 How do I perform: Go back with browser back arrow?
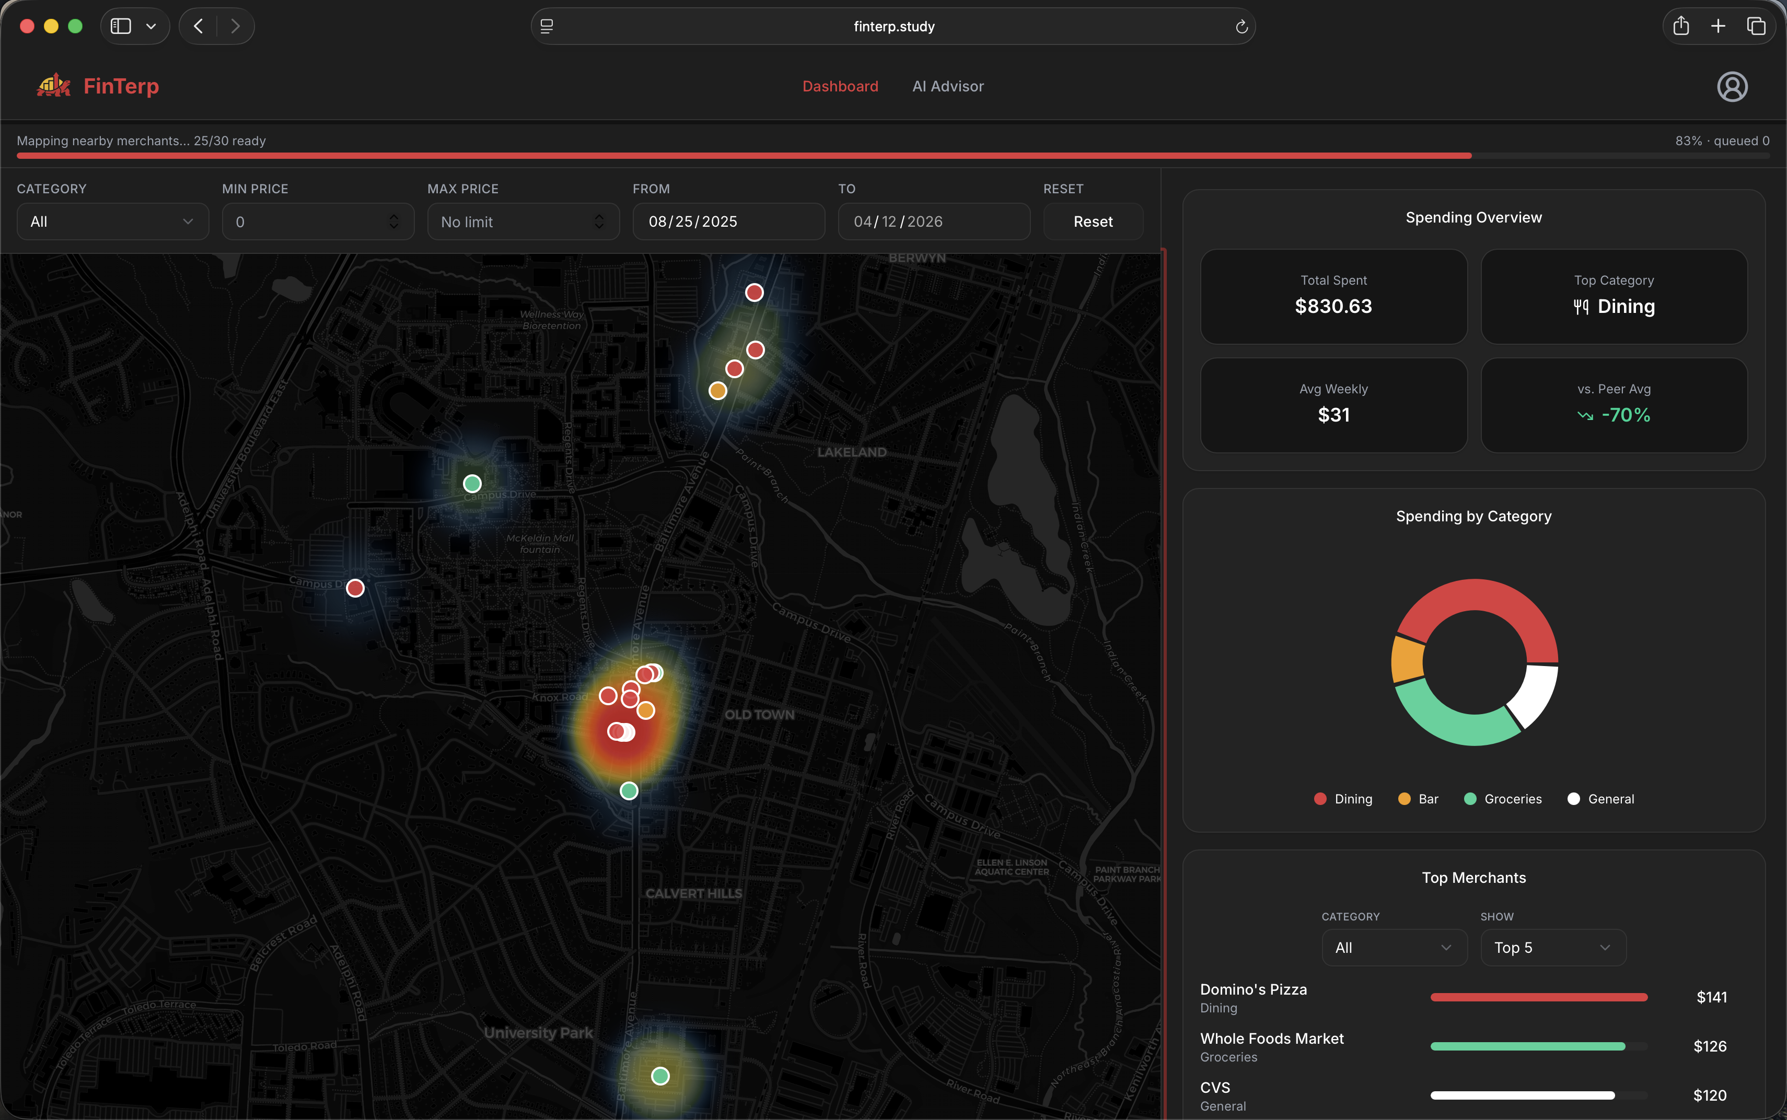click(x=198, y=27)
